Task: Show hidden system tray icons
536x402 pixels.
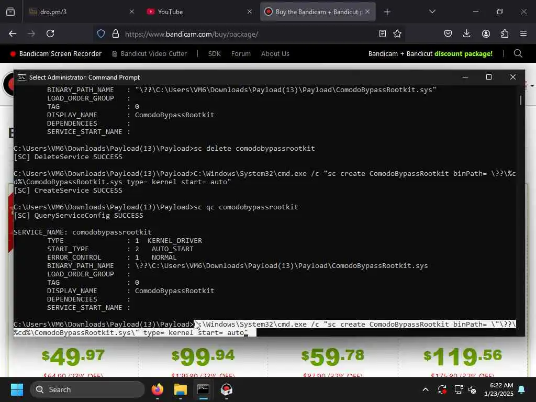Action: (x=426, y=389)
